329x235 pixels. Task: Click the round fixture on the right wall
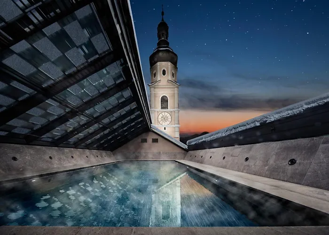[292, 162]
